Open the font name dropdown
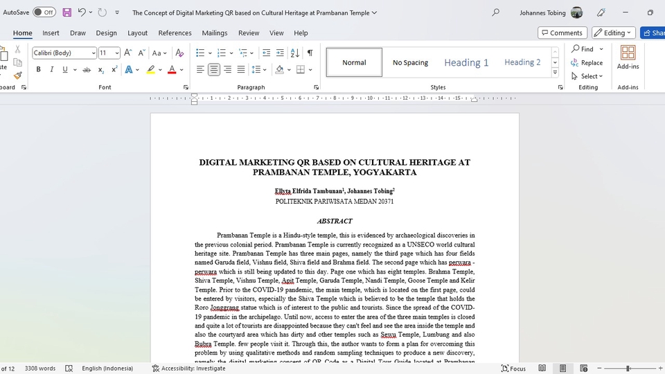This screenshot has height=374, width=665. [94, 53]
